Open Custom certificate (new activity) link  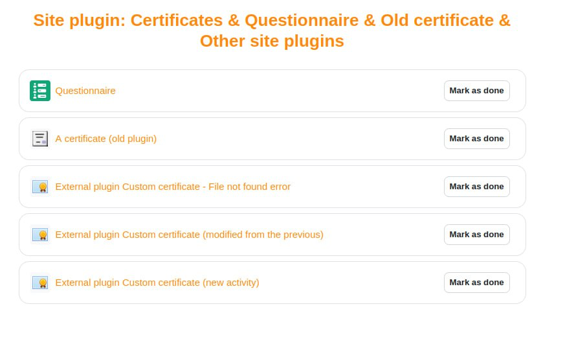tap(157, 283)
